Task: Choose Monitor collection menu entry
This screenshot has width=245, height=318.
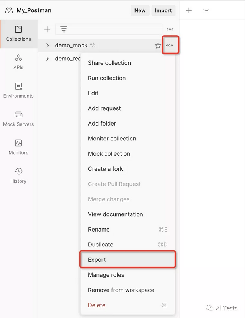Action: 128,139
